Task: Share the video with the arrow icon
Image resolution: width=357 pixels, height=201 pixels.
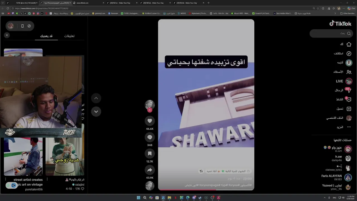Action: click(x=150, y=170)
